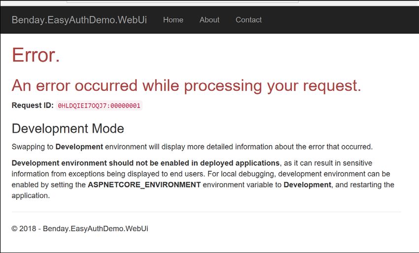Open the Benday.EasyAuthDemo.WebUi brand link
Screen dimensions: 419x253
tap(79, 20)
